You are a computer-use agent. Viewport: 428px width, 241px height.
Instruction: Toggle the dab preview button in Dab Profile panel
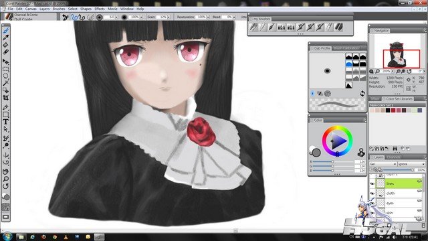tap(312, 94)
